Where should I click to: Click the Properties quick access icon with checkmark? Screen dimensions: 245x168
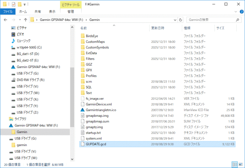[14, 4]
